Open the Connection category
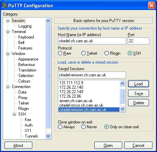This screenshot has height=152, width=157. click(21, 87)
